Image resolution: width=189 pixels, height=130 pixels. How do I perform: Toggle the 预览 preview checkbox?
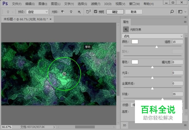[x=96, y=11]
